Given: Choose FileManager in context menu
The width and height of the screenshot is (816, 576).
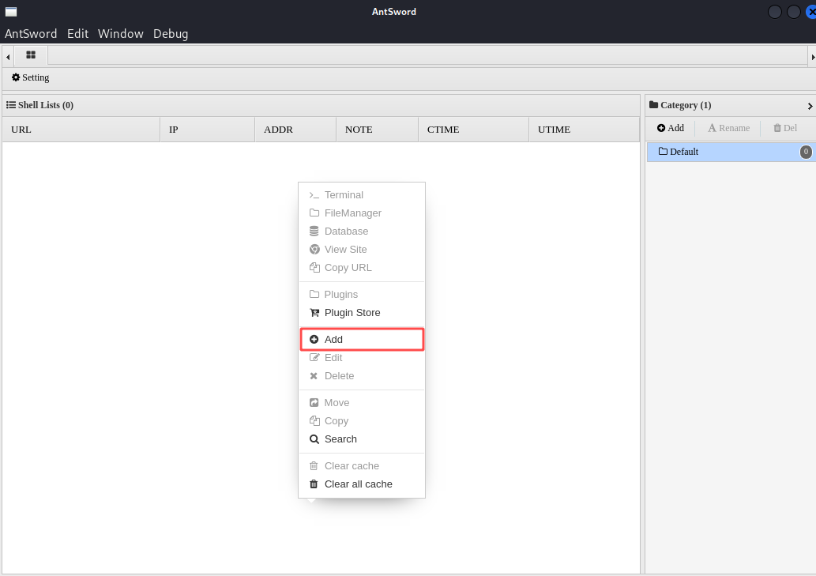Looking at the screenshot, I should [362, 213].
